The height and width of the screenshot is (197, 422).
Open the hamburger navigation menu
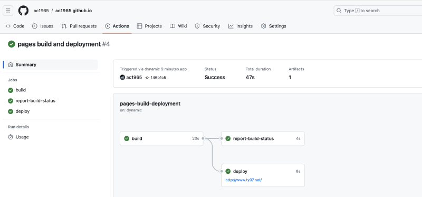(x=8, y=11)
